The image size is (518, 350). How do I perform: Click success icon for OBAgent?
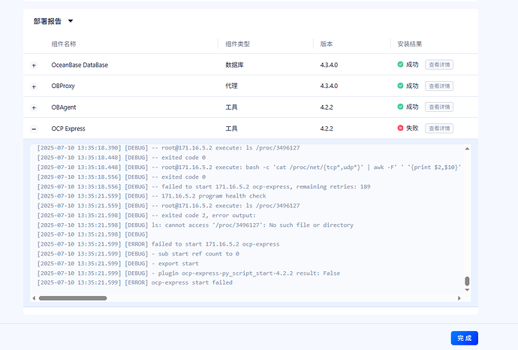click(400, 107)
